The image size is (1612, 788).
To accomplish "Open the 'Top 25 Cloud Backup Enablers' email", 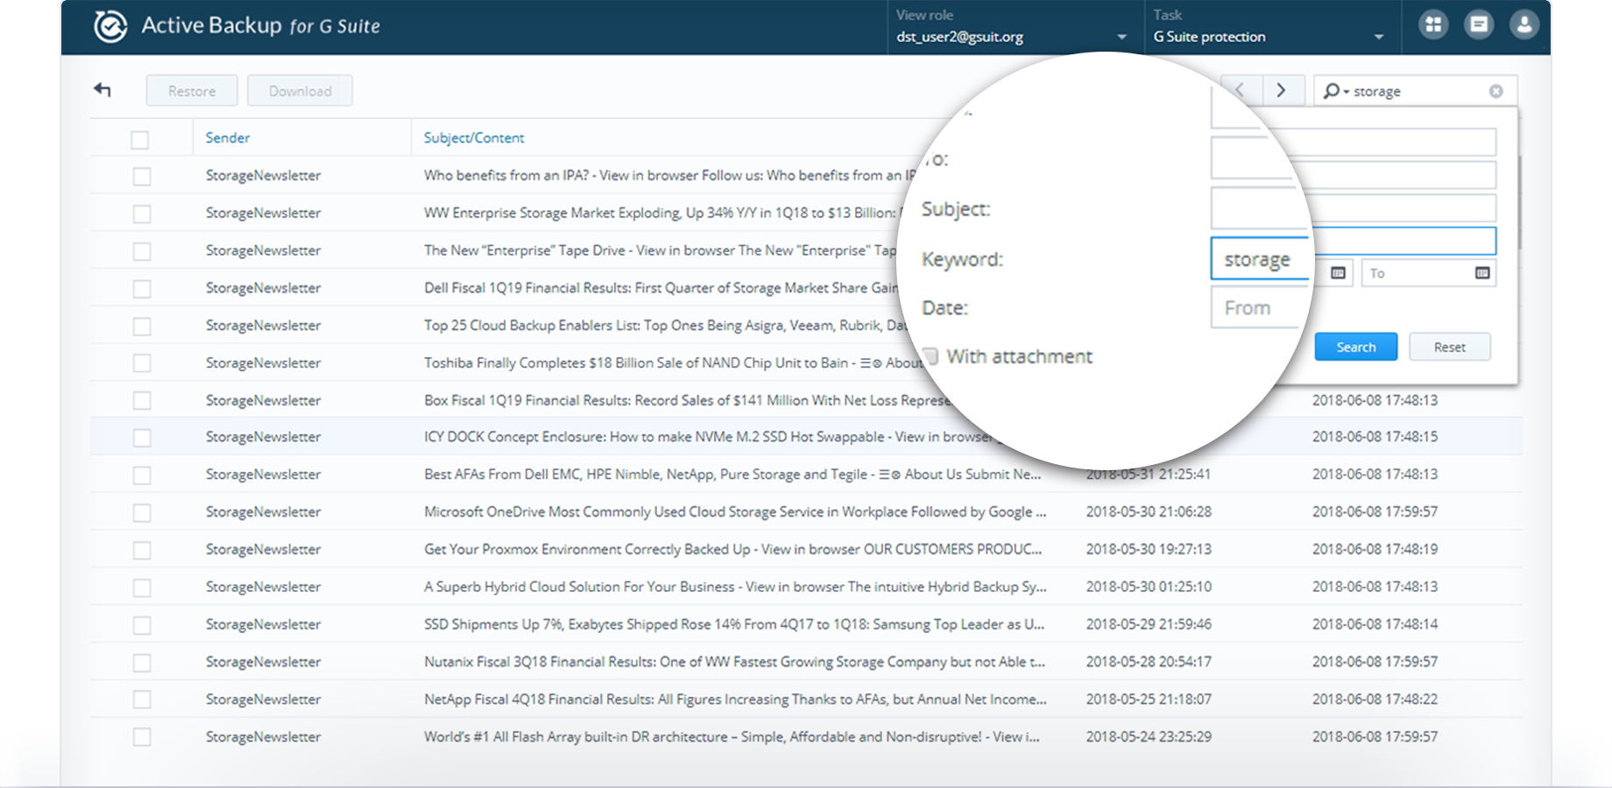I will [x=665, y=325].
